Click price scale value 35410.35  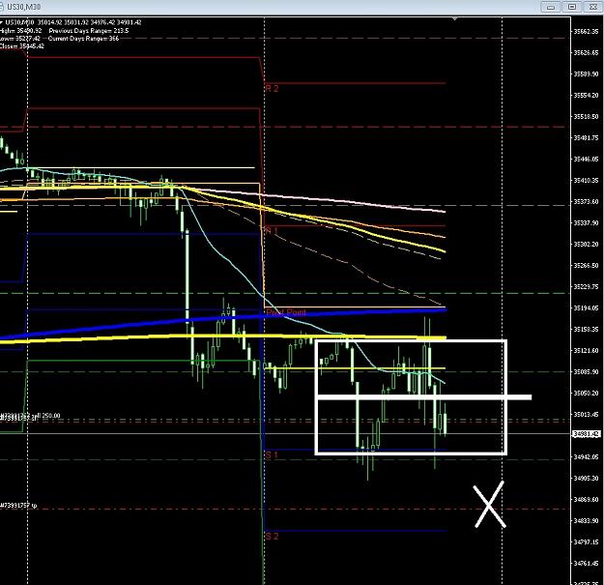point(587,181)
